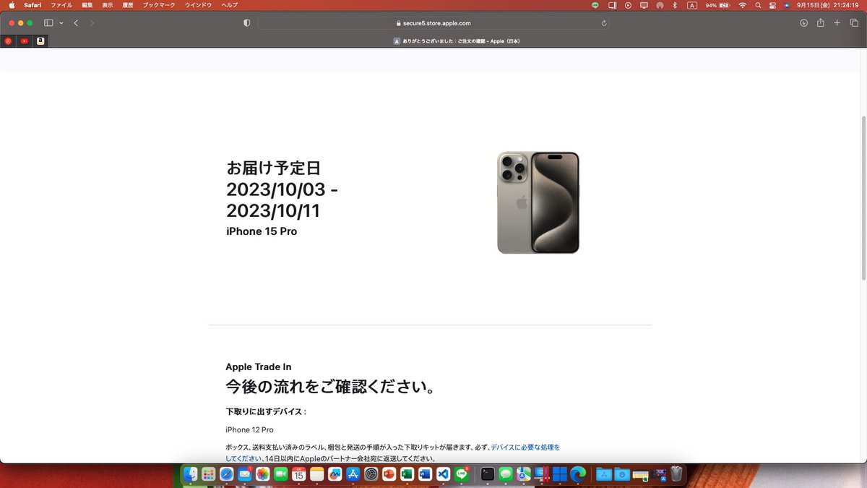Open the Apple menu

12,5
